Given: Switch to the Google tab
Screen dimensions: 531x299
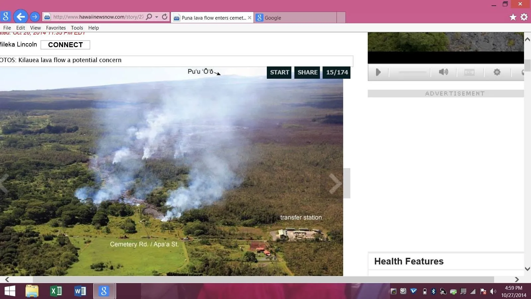Looking at the screenshot, I should [295, 18].
